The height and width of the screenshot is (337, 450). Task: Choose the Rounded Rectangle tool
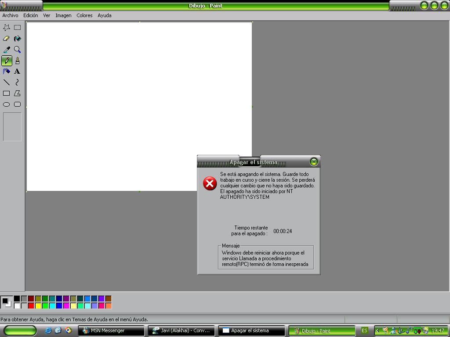pyautogui.click(x=18, y=104)
